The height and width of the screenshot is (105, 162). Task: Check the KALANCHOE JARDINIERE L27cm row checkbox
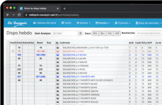click(8, 47)
